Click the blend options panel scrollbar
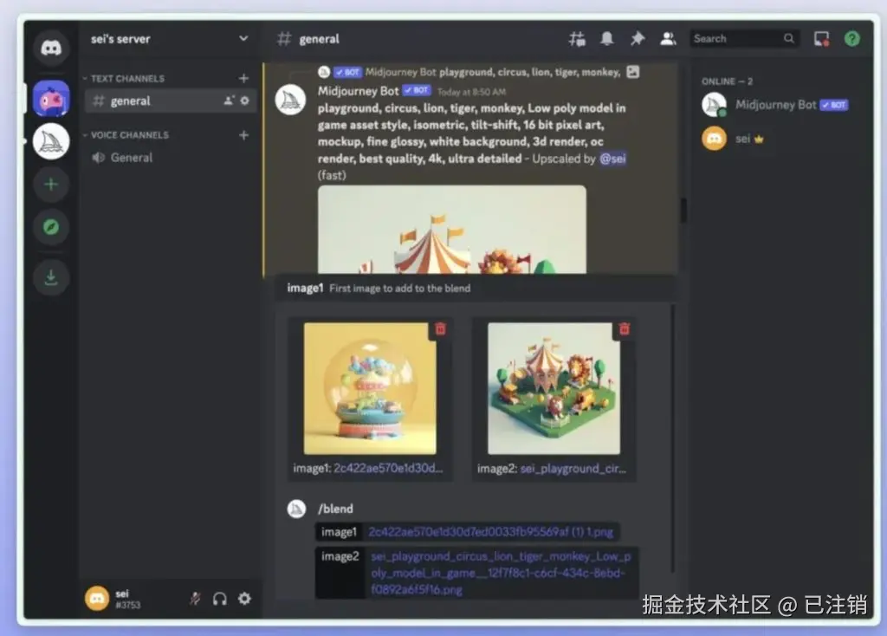Image resolution: width=887 pixels, height=636 pixels. [672, 438]
